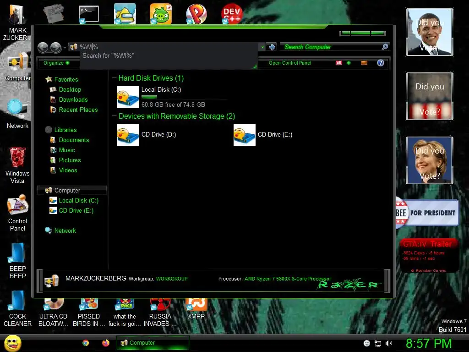Click the address bar containing %WI%
The image size is (469, 352).
pos(164,47)
